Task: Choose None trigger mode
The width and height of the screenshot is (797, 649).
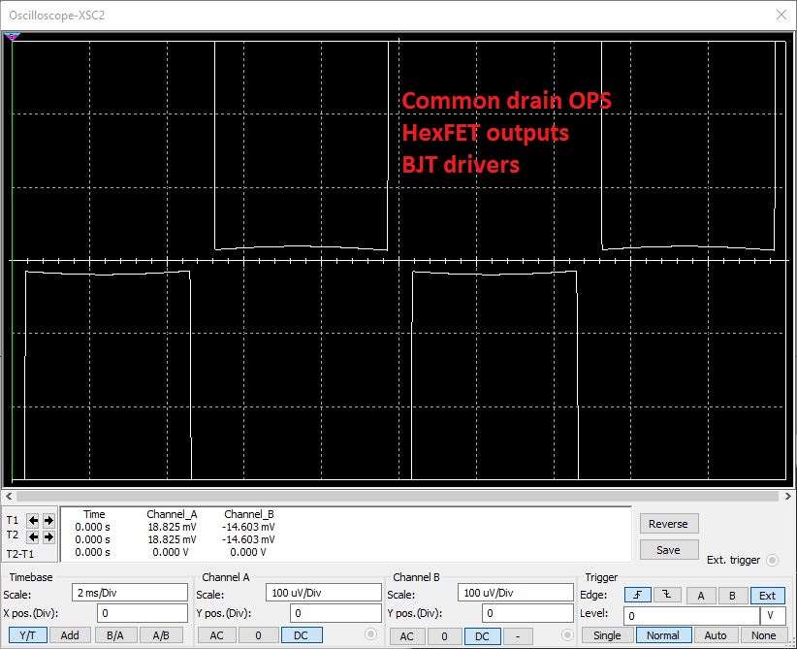Action: pyautogui.click(x=763, y=635)
